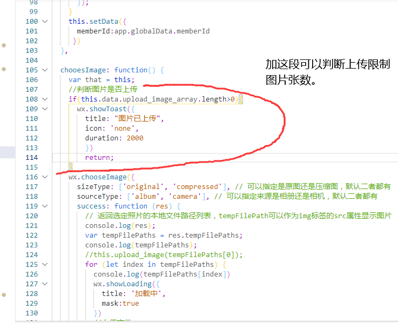Collapse the success function at line 119

point(45,206)
